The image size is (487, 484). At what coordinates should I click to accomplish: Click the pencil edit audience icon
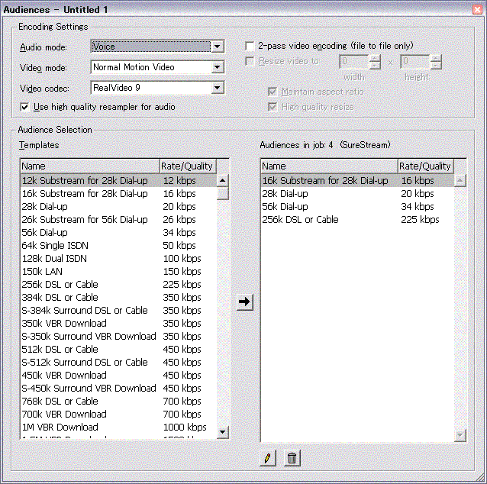[267, 458]
